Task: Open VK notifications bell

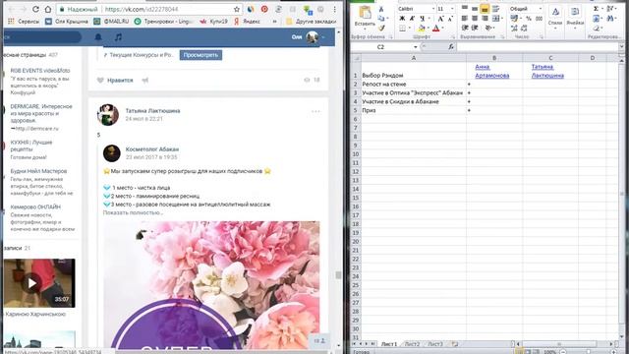Action: pos(98,37)
